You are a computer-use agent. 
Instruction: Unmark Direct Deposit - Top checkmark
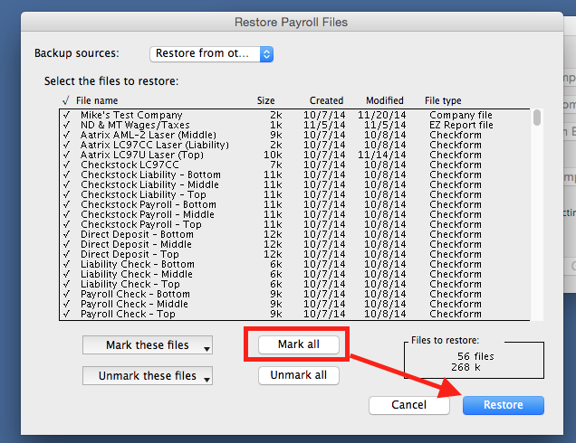66,255
